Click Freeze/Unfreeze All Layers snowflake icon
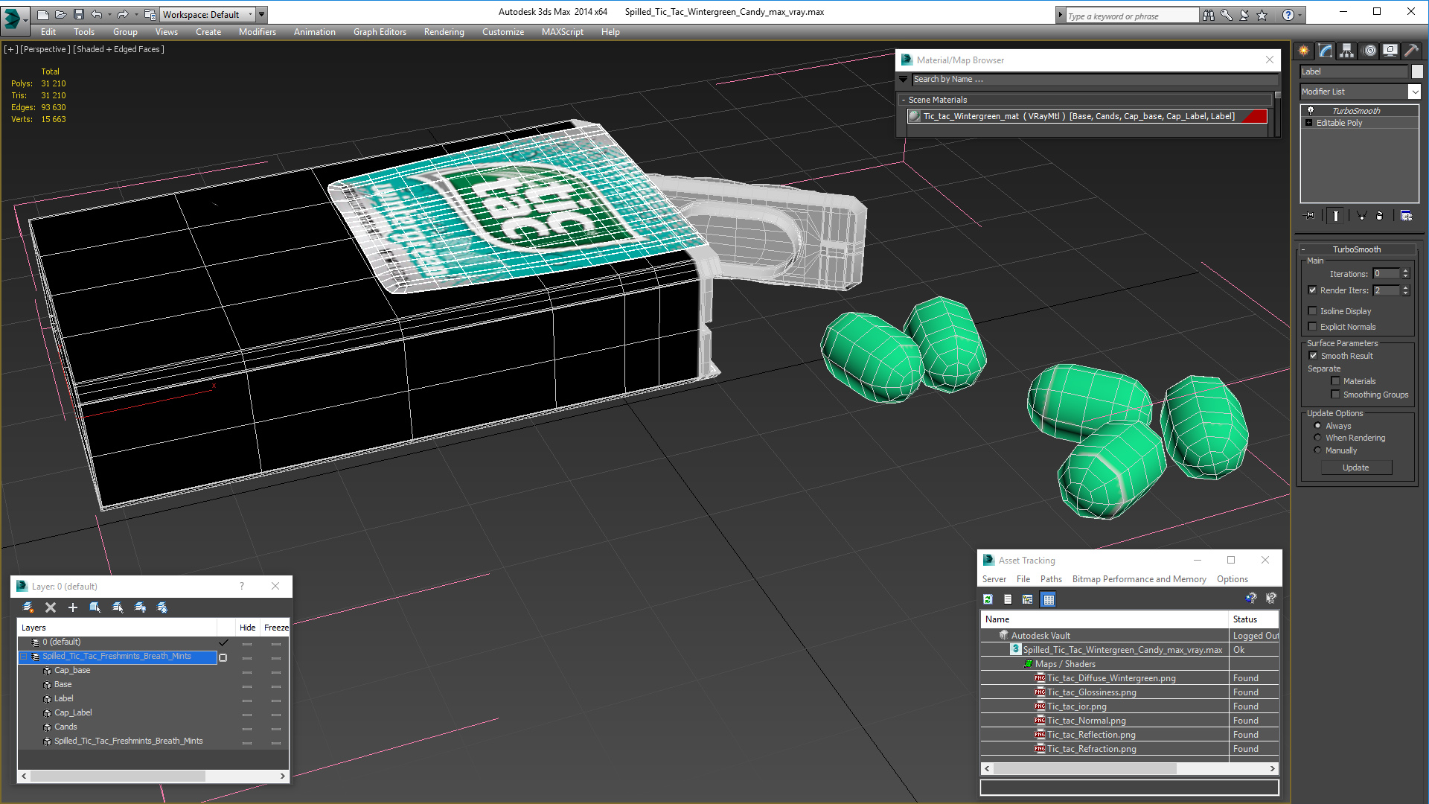Image resolution: width=1429 pixels, height=804 pixels. point(162,607)
